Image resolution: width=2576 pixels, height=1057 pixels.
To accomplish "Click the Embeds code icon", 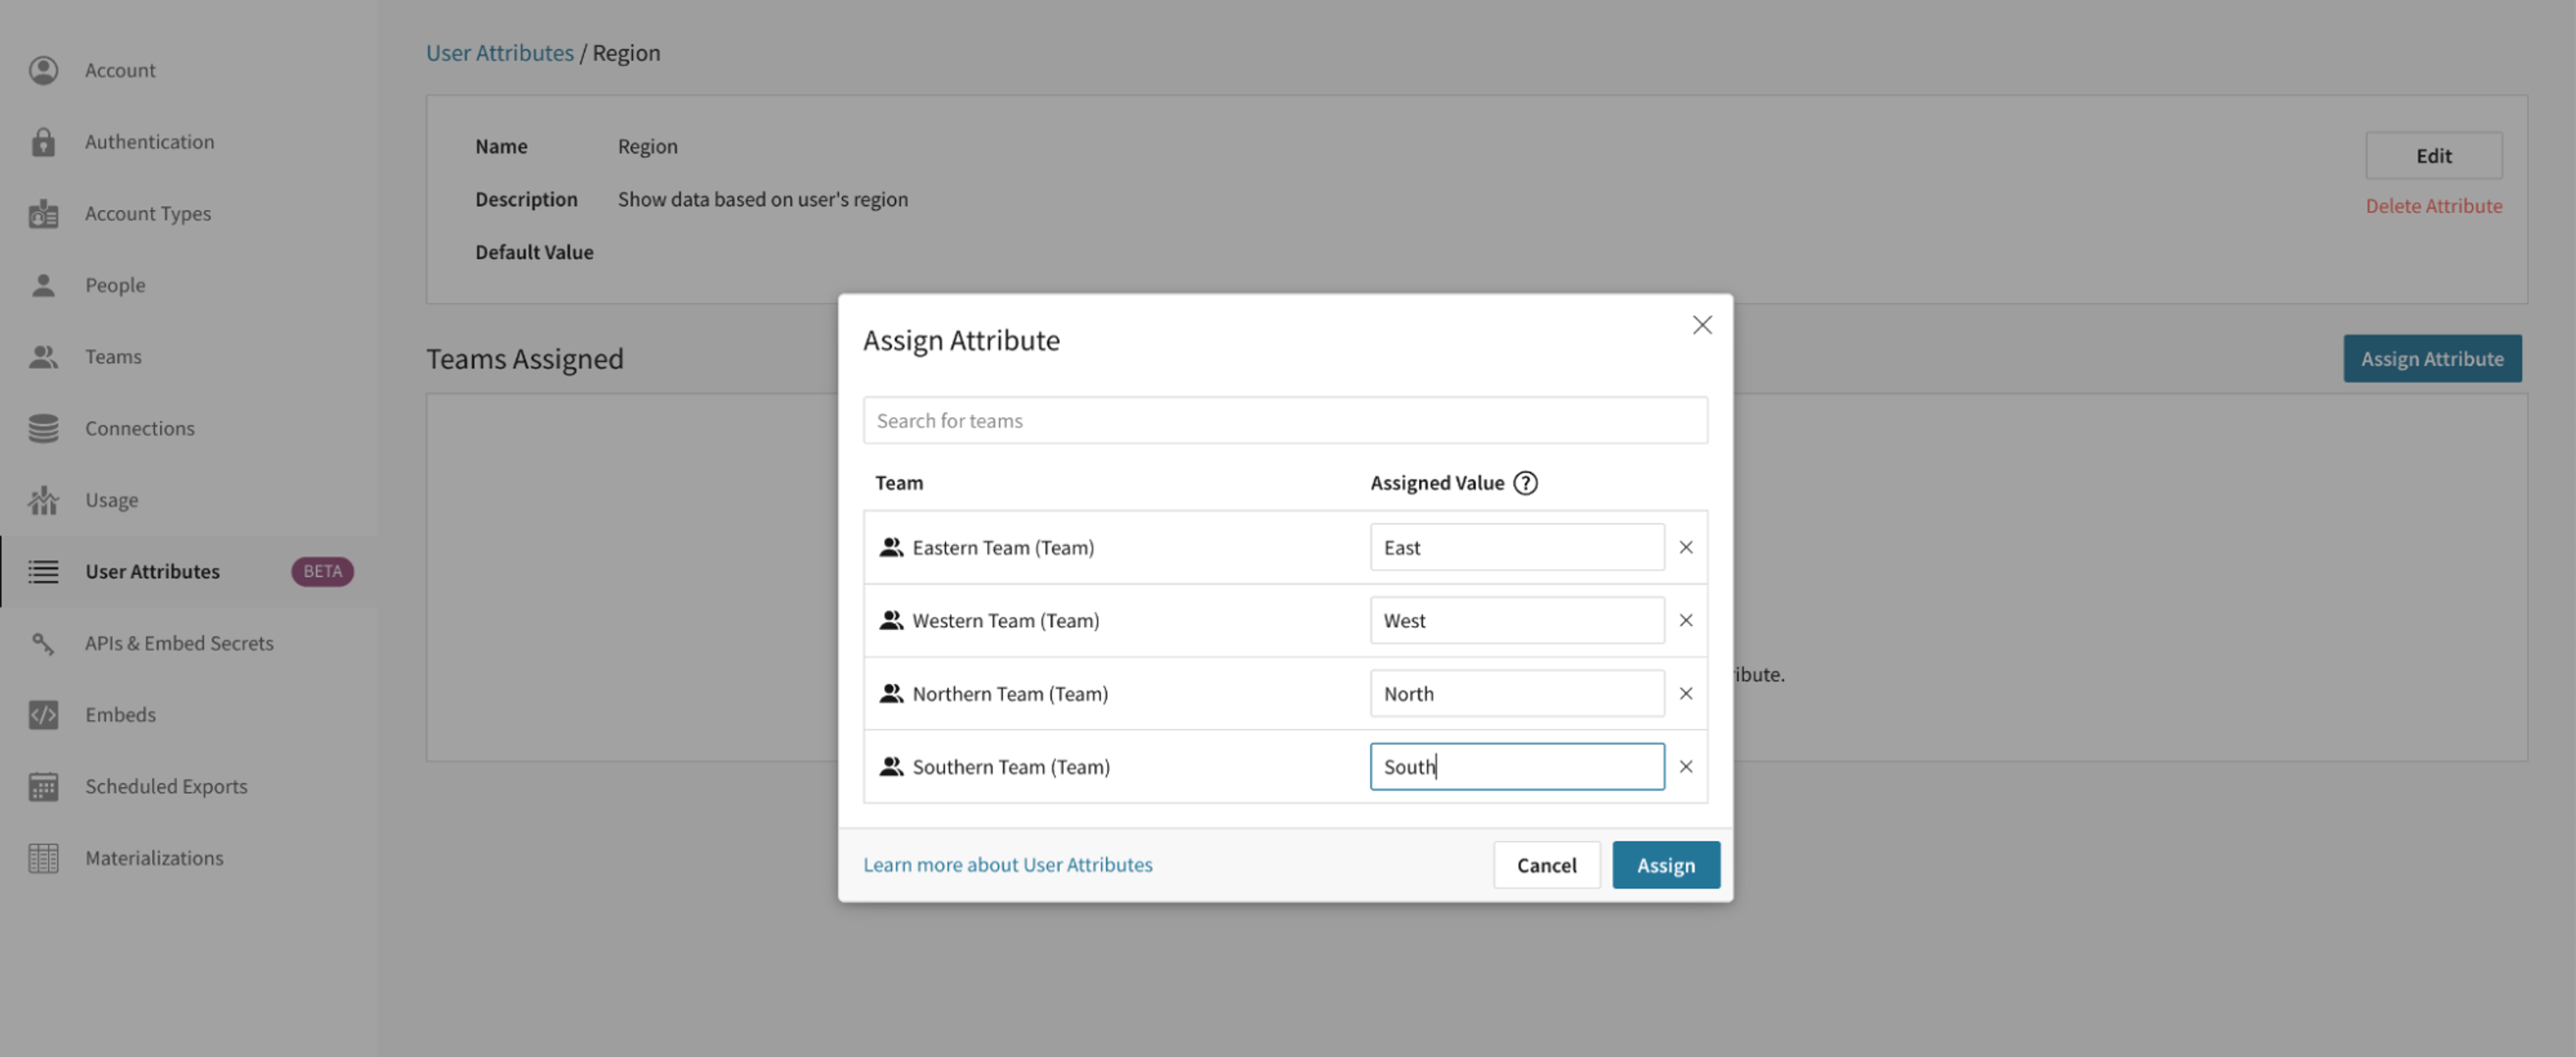I will [43, 714].
